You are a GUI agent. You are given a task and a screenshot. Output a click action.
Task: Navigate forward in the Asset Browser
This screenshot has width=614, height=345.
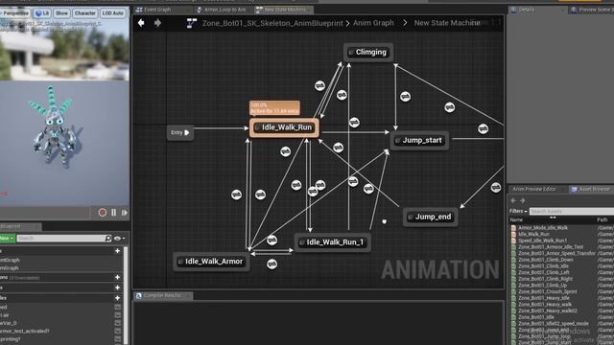[x=522, y=200]
